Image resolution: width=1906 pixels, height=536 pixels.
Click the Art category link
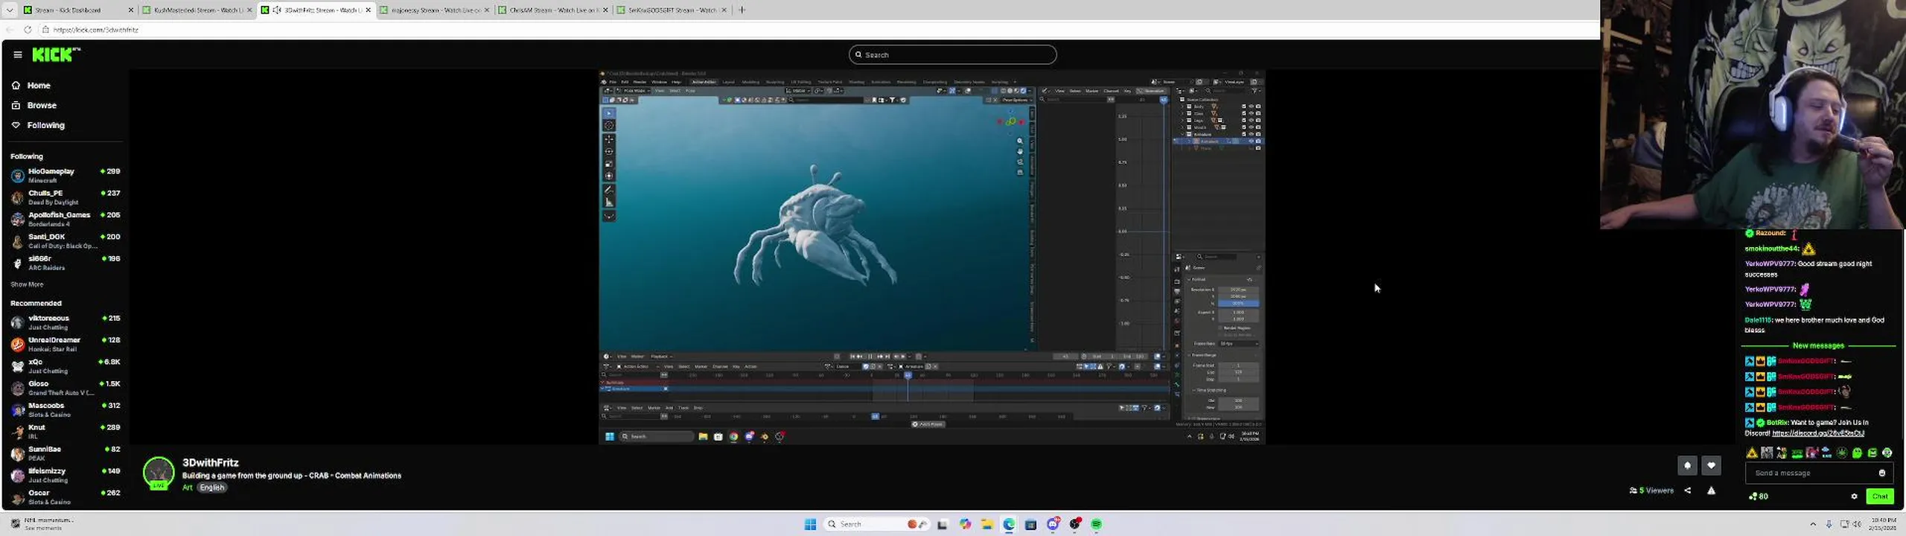pyautogui.click(x=187, y=488)
